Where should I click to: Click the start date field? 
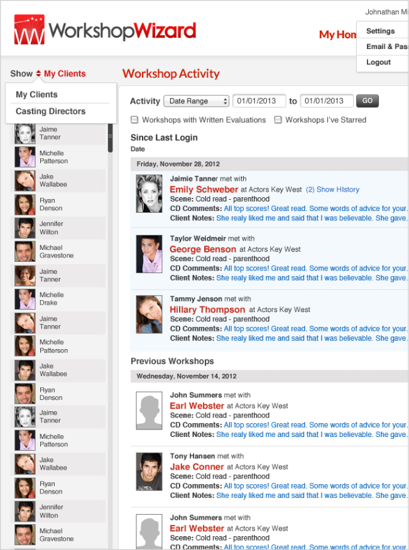pos(259,101)
